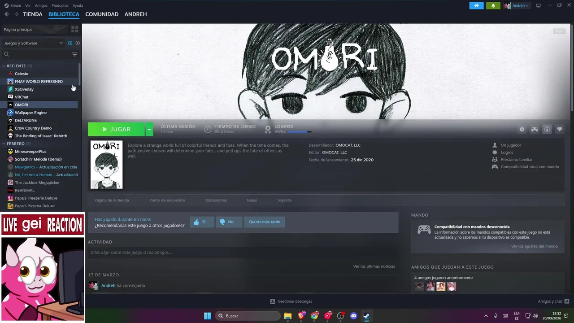574x323 pixels.
Task: Go to the TIENDA section
Action: coord(33,14)
